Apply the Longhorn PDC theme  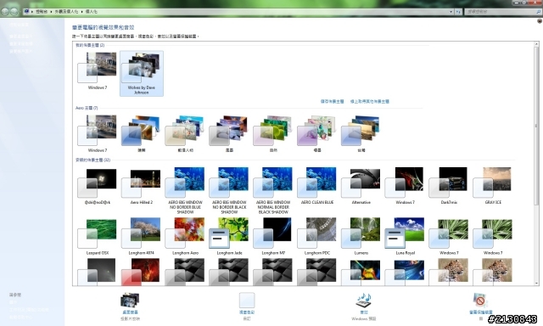tap(317, 236)
